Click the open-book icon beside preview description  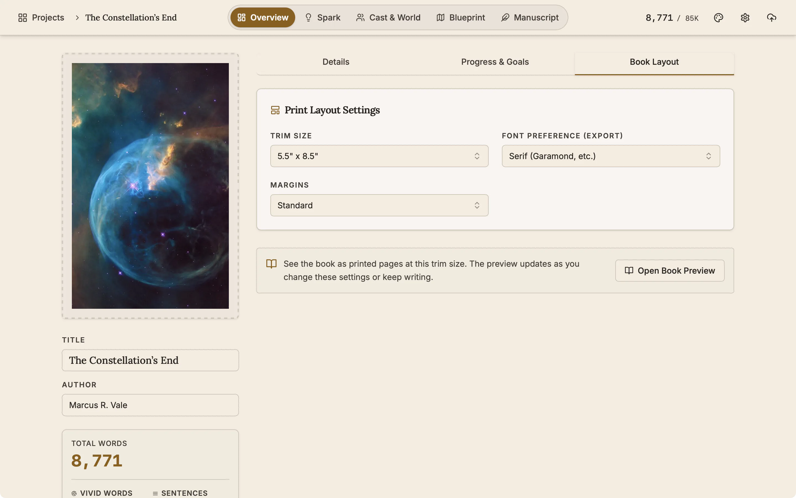[271, 264]
